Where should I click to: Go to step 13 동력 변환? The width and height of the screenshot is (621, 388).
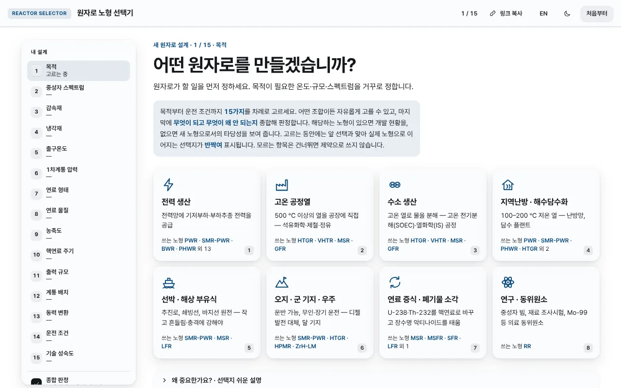79,316
